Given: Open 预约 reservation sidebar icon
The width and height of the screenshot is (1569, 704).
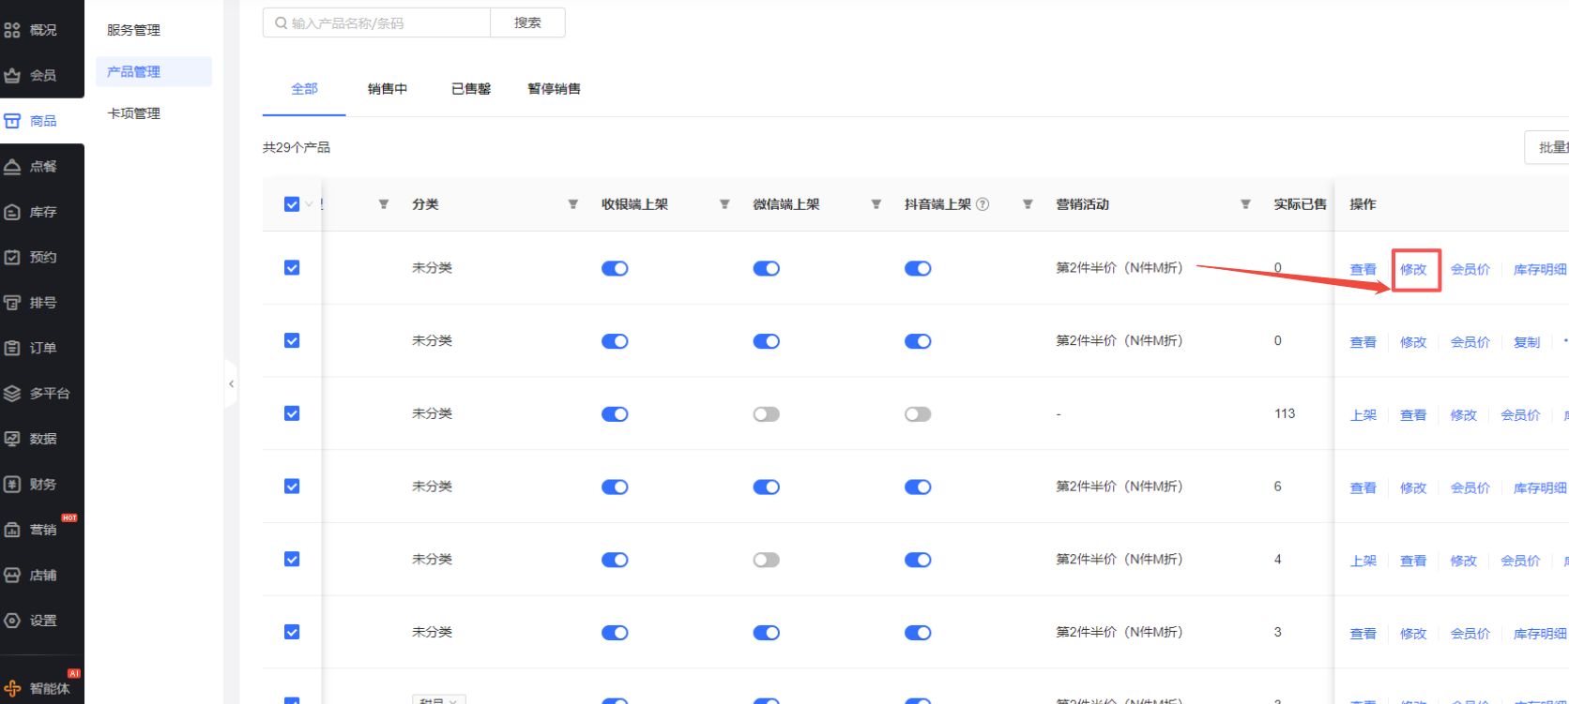Looking at the screenshot, I should click(x=12, y=258).
